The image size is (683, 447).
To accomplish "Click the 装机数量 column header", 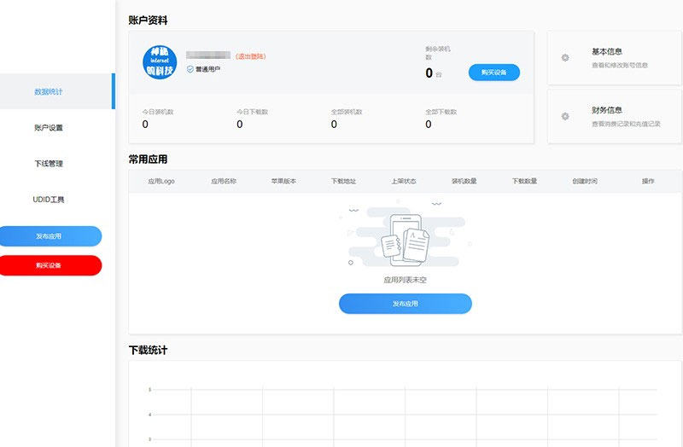I will [x=464, y=181].
